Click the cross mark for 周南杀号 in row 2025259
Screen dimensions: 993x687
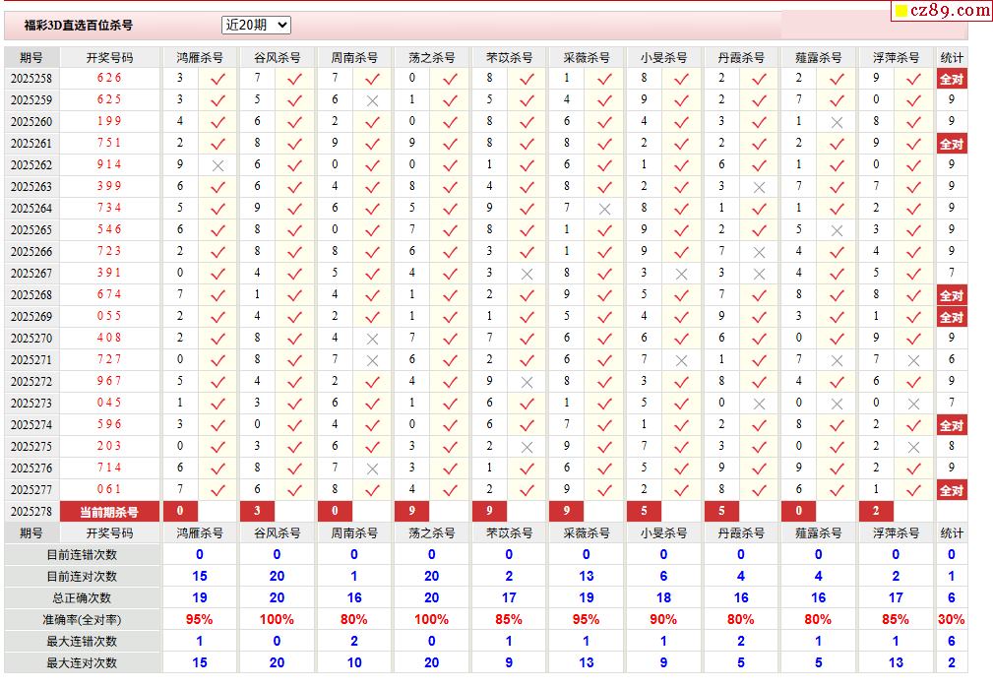372,100
